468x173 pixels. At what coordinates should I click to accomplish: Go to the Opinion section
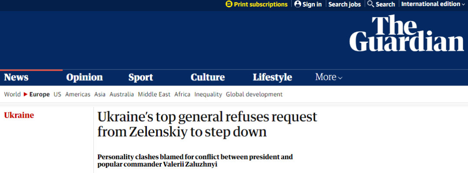(84, 77)
